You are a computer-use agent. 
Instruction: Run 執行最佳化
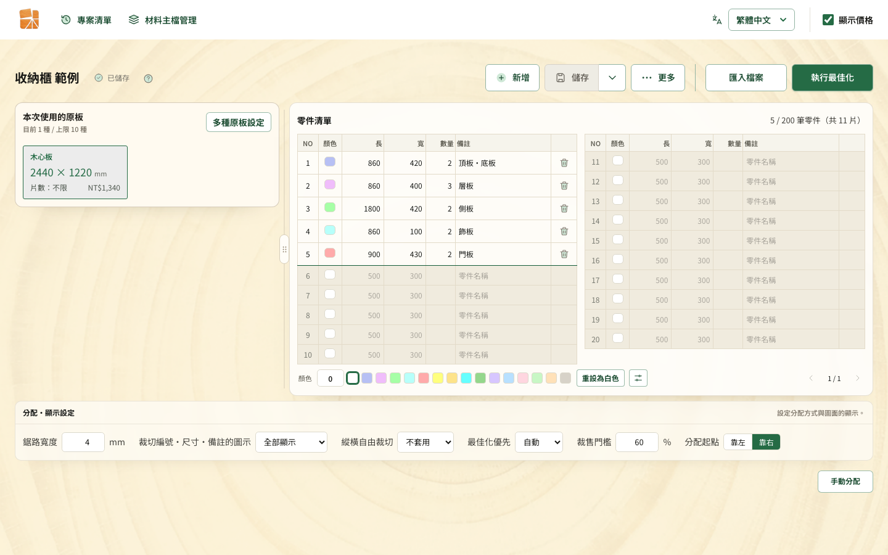[832, 78]
